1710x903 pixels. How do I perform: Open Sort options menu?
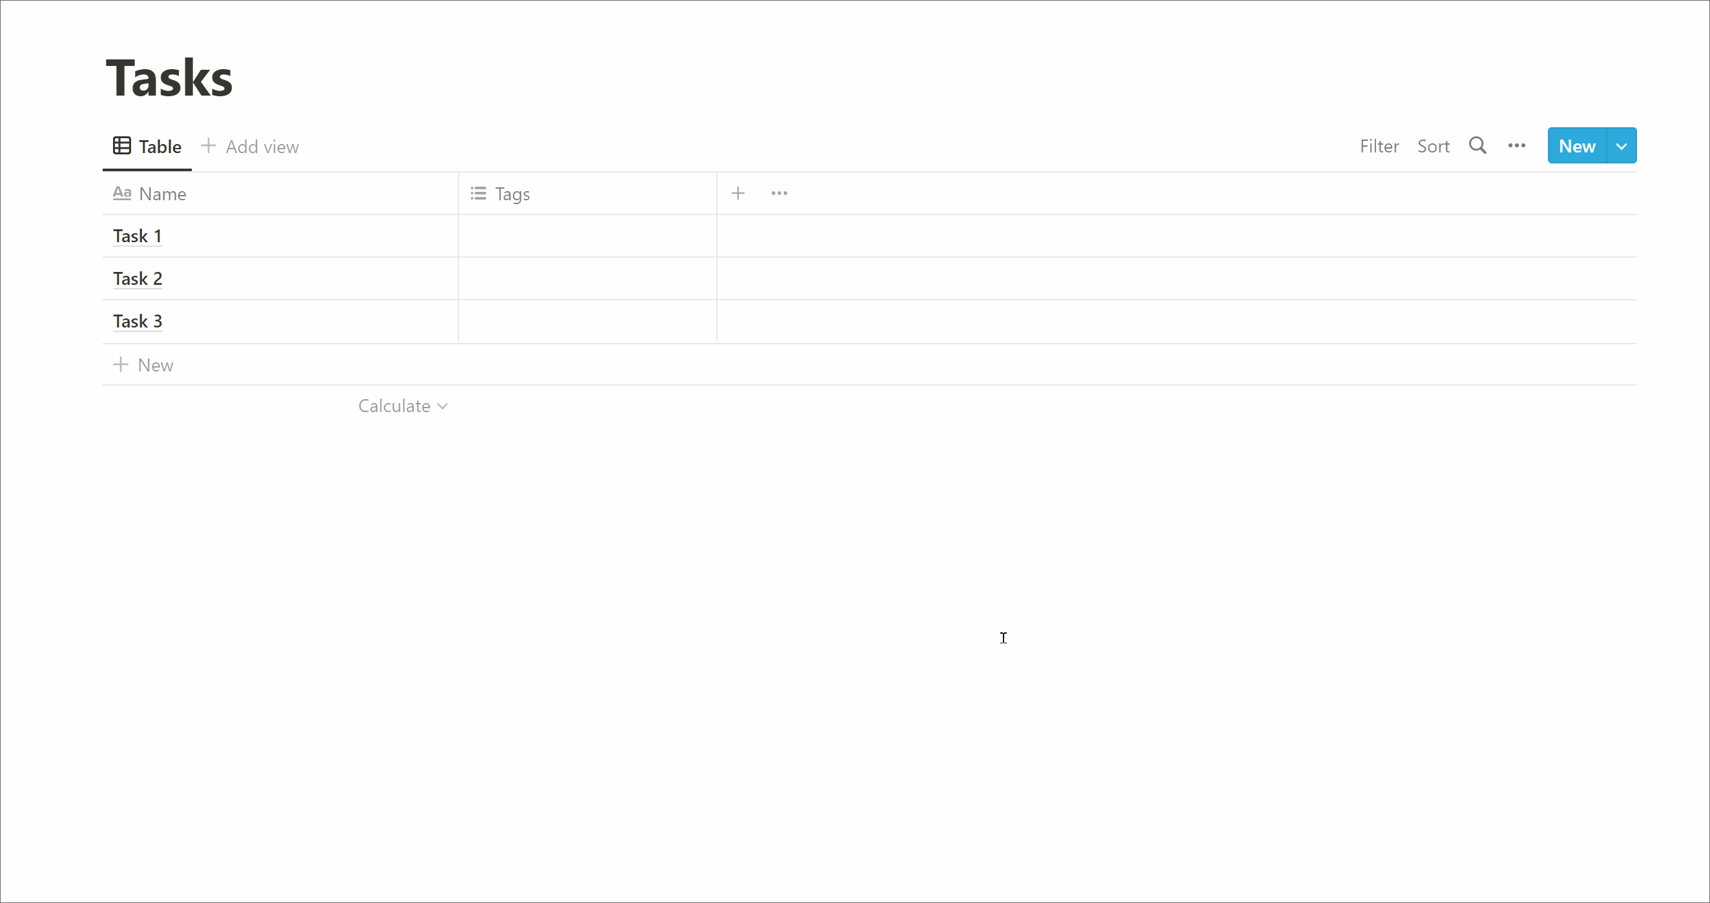coord(1433,145)
